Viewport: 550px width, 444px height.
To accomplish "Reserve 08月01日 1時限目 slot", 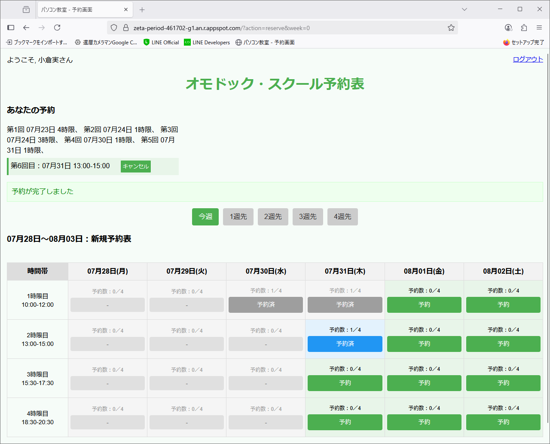I will point(424,305).
